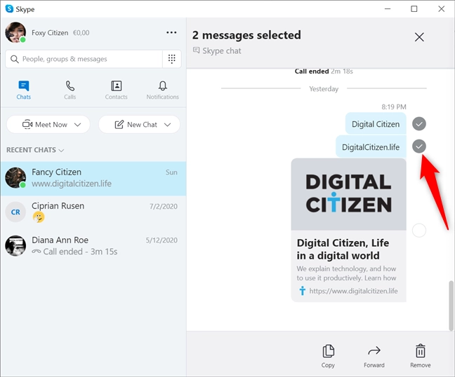455x377 pixels.
Task: Copy the selected messages
Action: pos(328,356)
